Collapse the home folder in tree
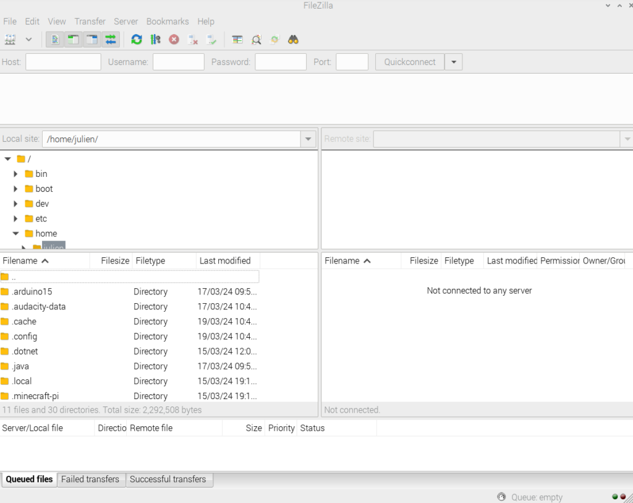The height and width of the screenshot is (503, 633). tap(16, 234)
